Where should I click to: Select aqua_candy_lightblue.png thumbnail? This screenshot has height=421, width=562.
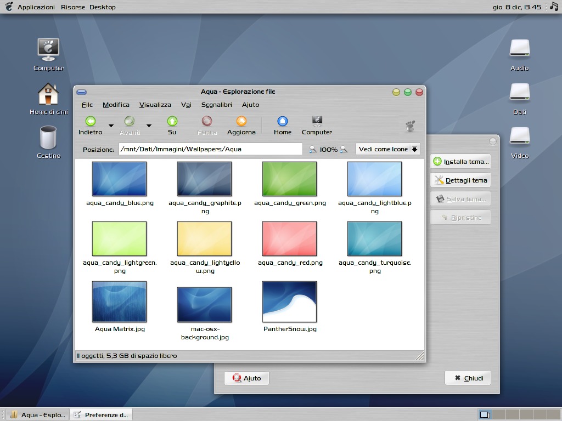coord(374,179)
